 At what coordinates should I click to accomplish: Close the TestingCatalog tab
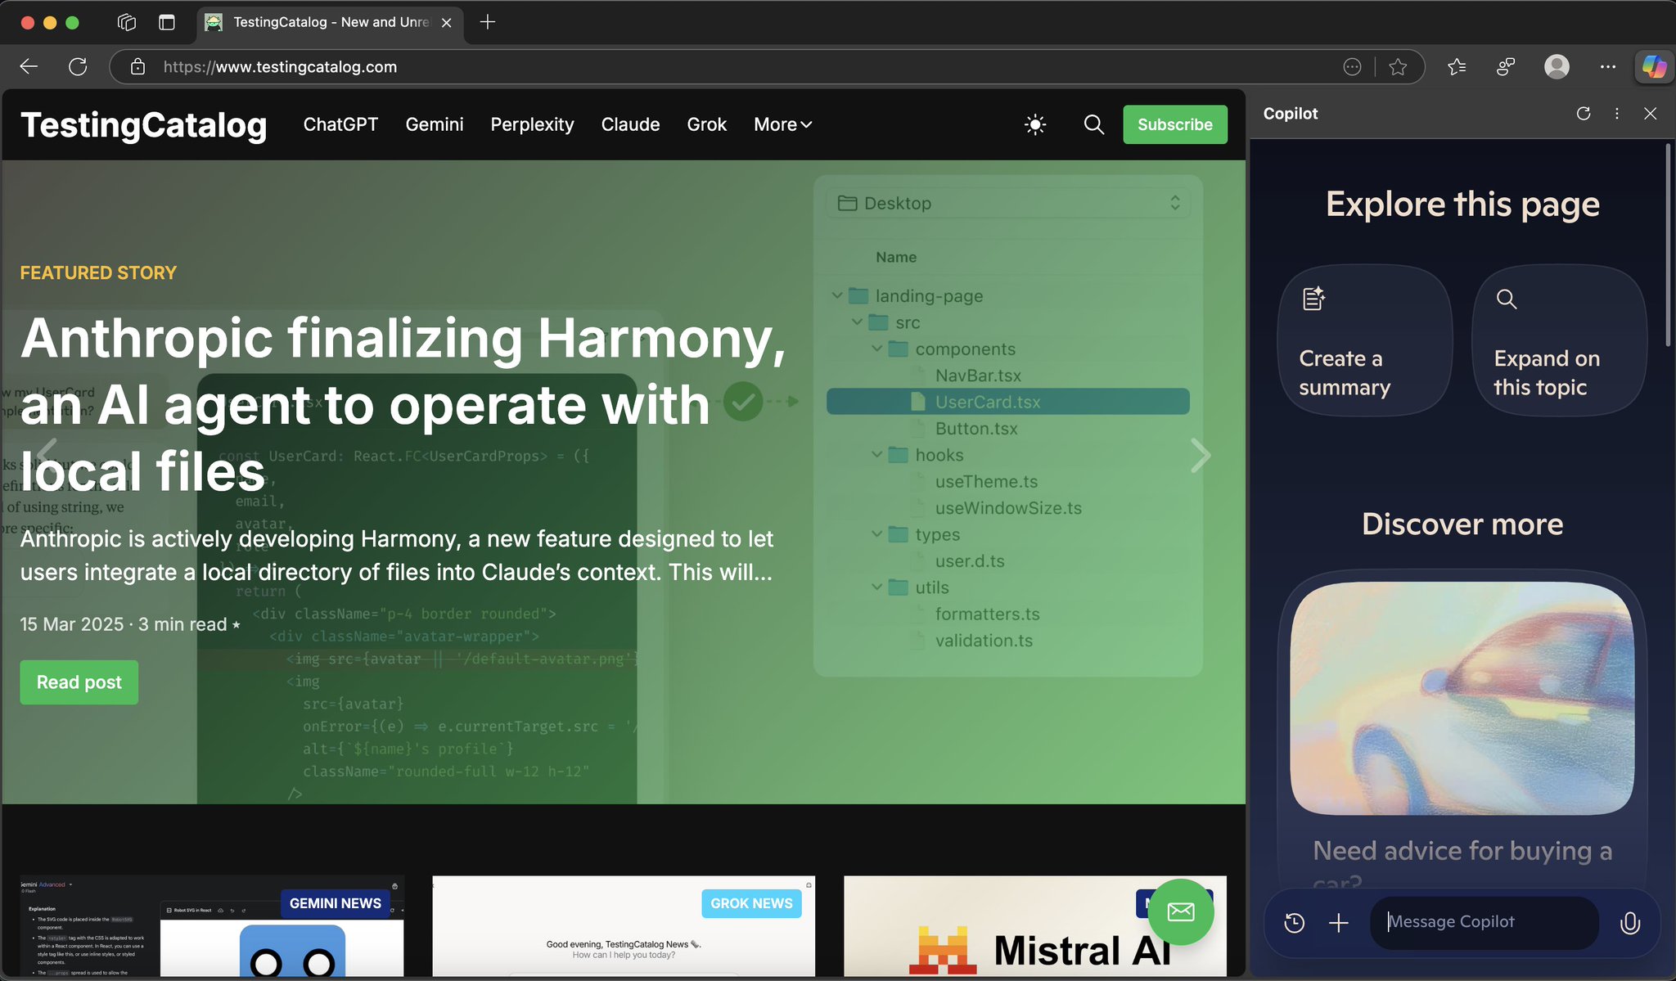[446, 23]
